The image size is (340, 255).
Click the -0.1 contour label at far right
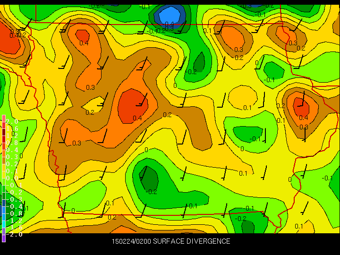[327, 178]
